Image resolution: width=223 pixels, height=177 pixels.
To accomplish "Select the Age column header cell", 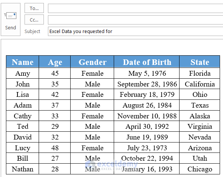I will [x=55, y=62].
